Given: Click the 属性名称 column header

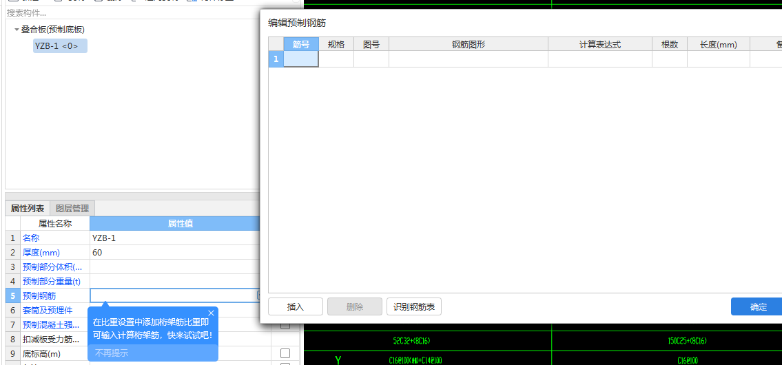Looking at the screenshot, I should 55,224.
